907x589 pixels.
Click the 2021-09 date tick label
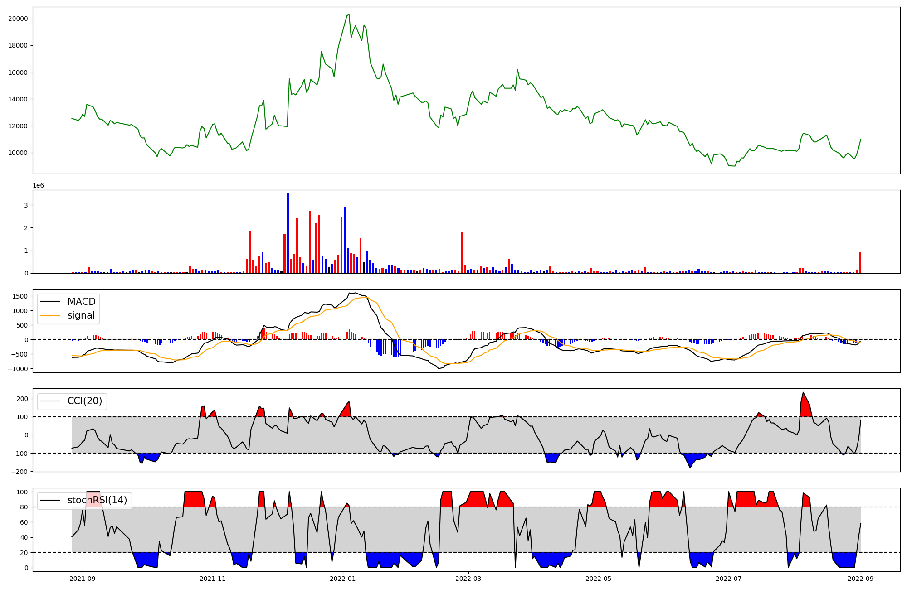[x=83, y=579]
